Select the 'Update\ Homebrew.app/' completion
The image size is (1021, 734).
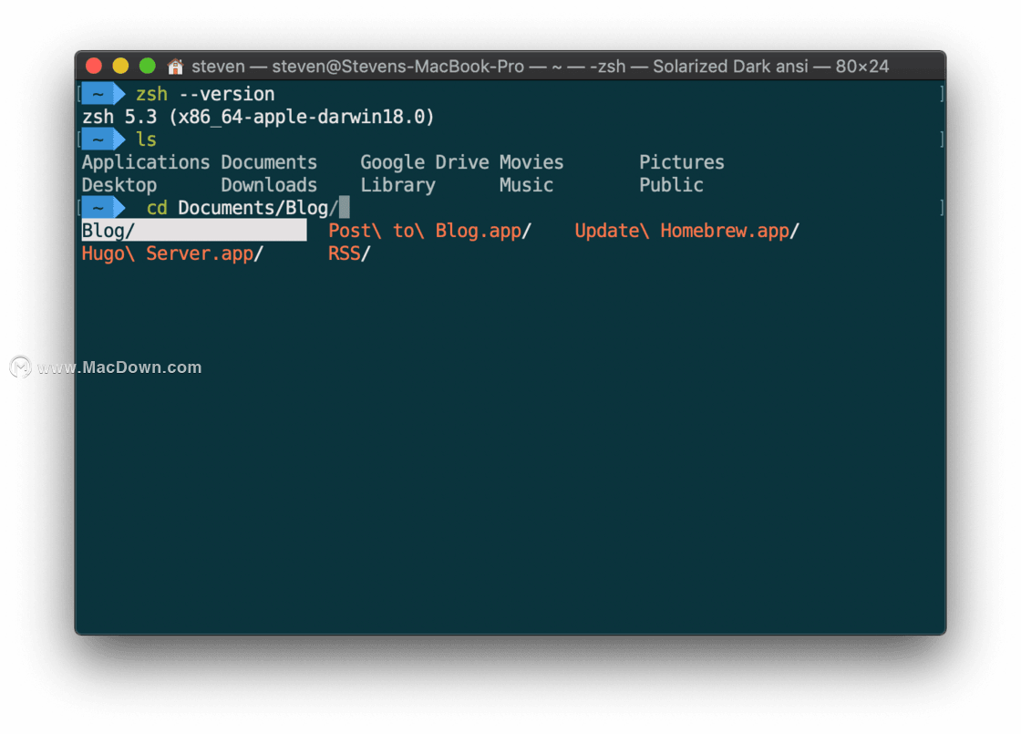pyautogui.click(x=687, y=231)
